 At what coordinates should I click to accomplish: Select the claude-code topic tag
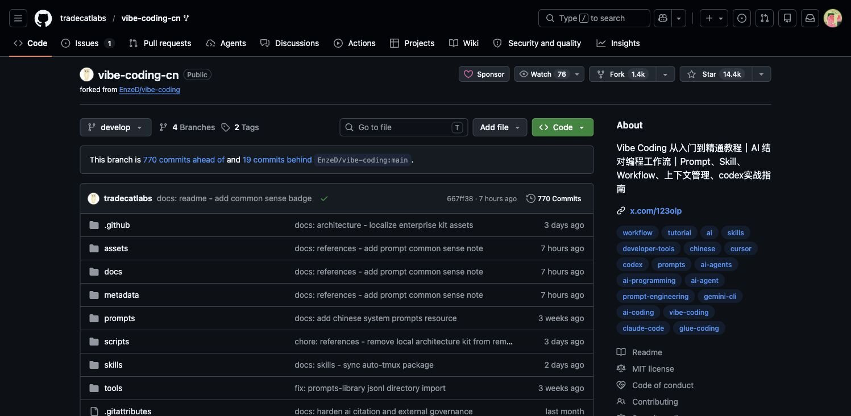click(x=644, y=328)
